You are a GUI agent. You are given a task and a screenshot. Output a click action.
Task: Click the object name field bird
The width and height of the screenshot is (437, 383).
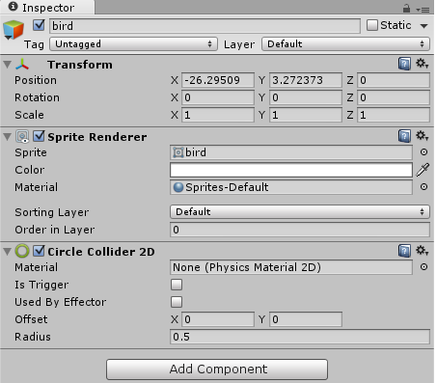[x=205, y=26]
